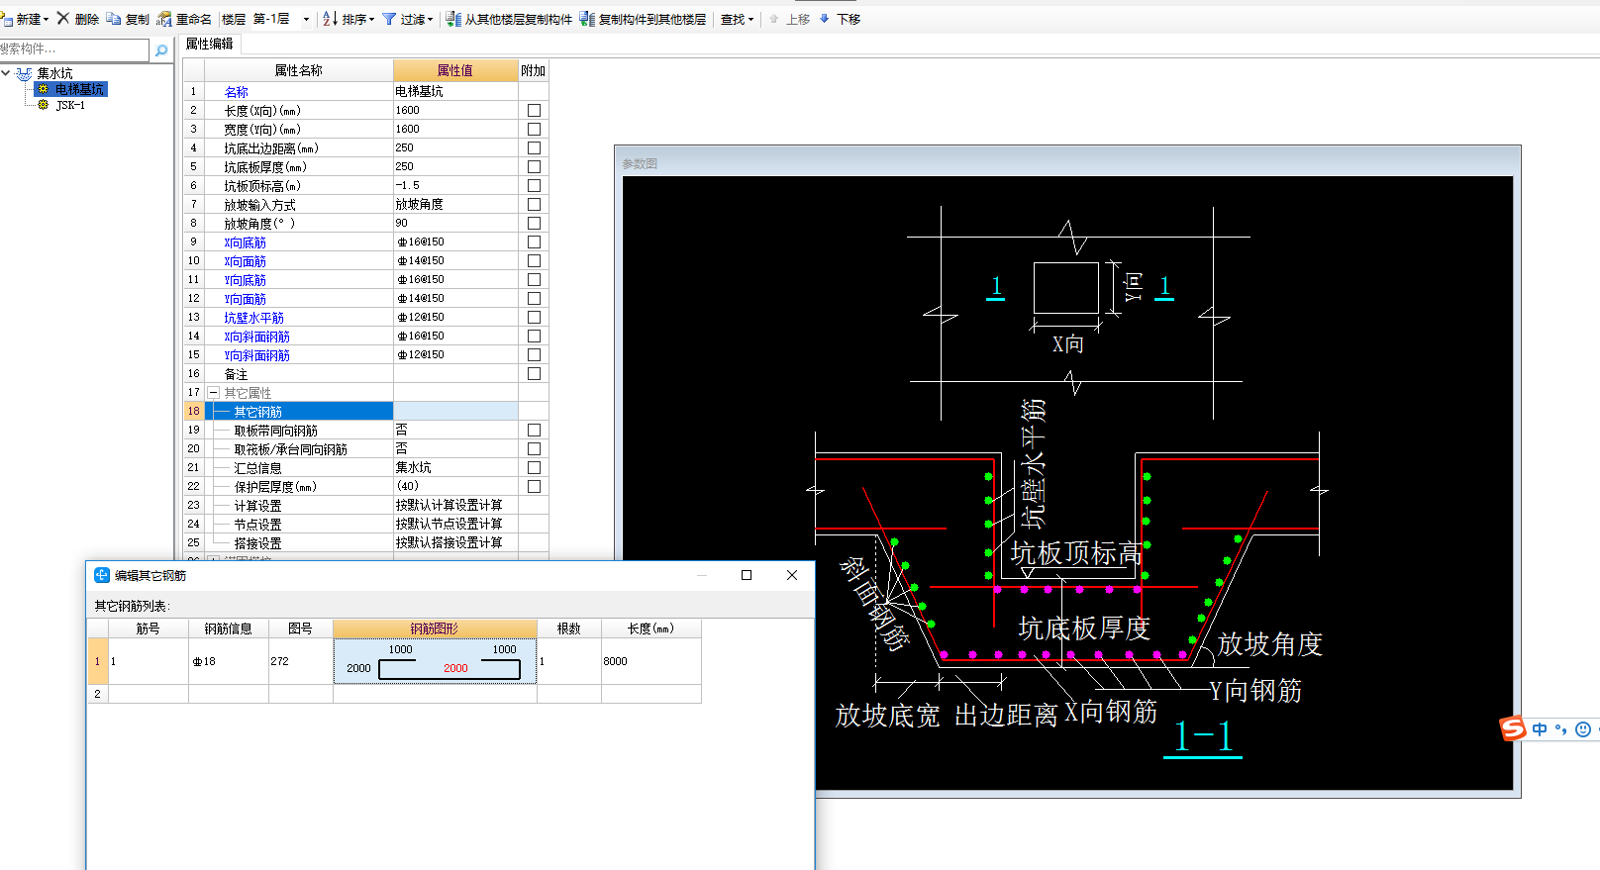Select 电梯基坑 in component tree
This screenshot has width=1600, height=870.
[78, 89]
